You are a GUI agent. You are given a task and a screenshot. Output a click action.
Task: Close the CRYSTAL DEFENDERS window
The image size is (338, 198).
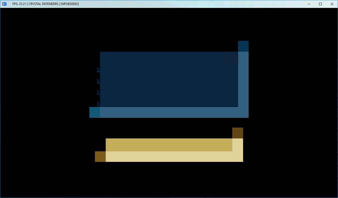pos(332,4)
